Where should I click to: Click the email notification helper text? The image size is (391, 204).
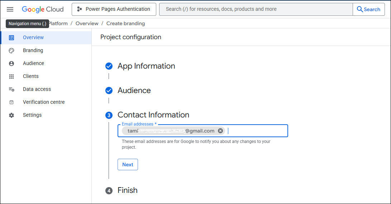click(x=196, y=144)
